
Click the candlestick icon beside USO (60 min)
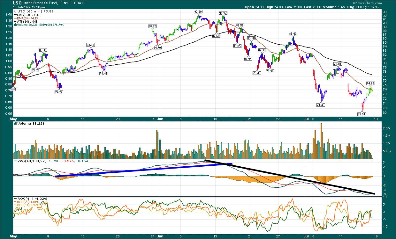point(15,11)
